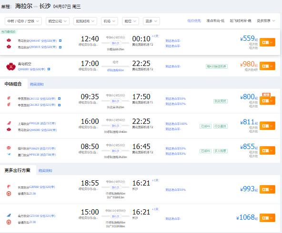Click info icon next to flight QW9815
Viewport: 282px width, 233px height.
click(x=60, y=47)
